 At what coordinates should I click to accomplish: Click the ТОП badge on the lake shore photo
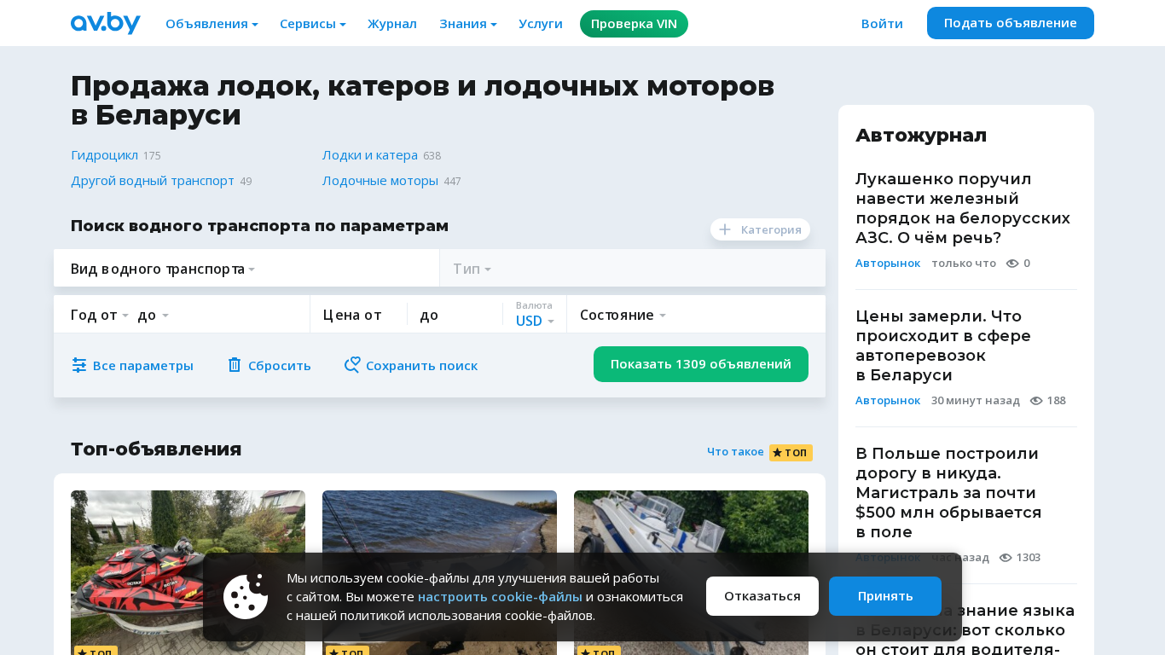[347, 652]
